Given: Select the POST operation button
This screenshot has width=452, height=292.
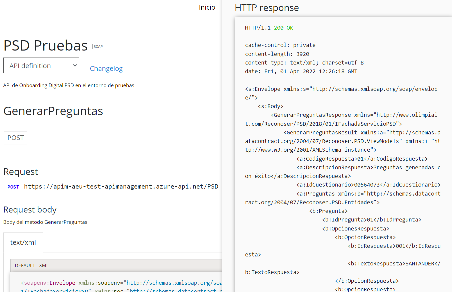Looking at the screenshot, I should coord(16,138).
